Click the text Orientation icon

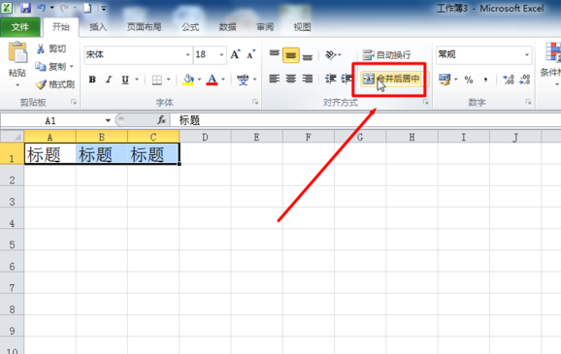tap(331, 55)
